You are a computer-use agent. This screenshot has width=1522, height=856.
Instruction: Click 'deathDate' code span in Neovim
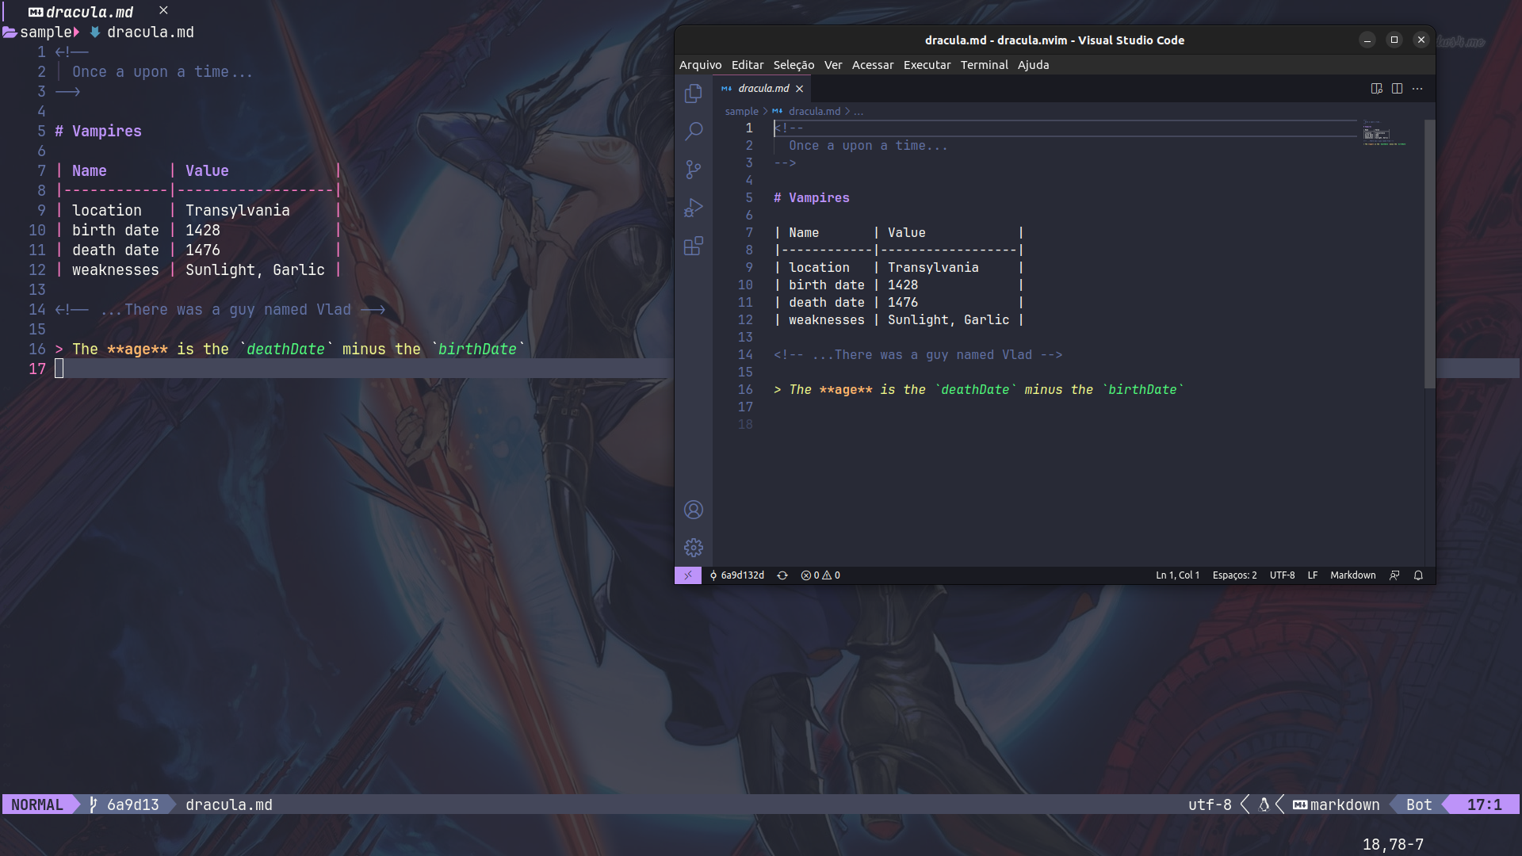pos(285,350)
